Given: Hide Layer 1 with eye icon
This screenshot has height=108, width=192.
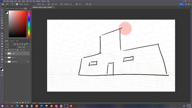Looking at the screenshot, I should pos(6,58).
